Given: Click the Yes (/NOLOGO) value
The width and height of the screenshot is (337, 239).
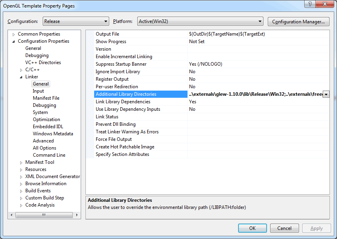Looking at the screenshot, I should tap(205, 64).
